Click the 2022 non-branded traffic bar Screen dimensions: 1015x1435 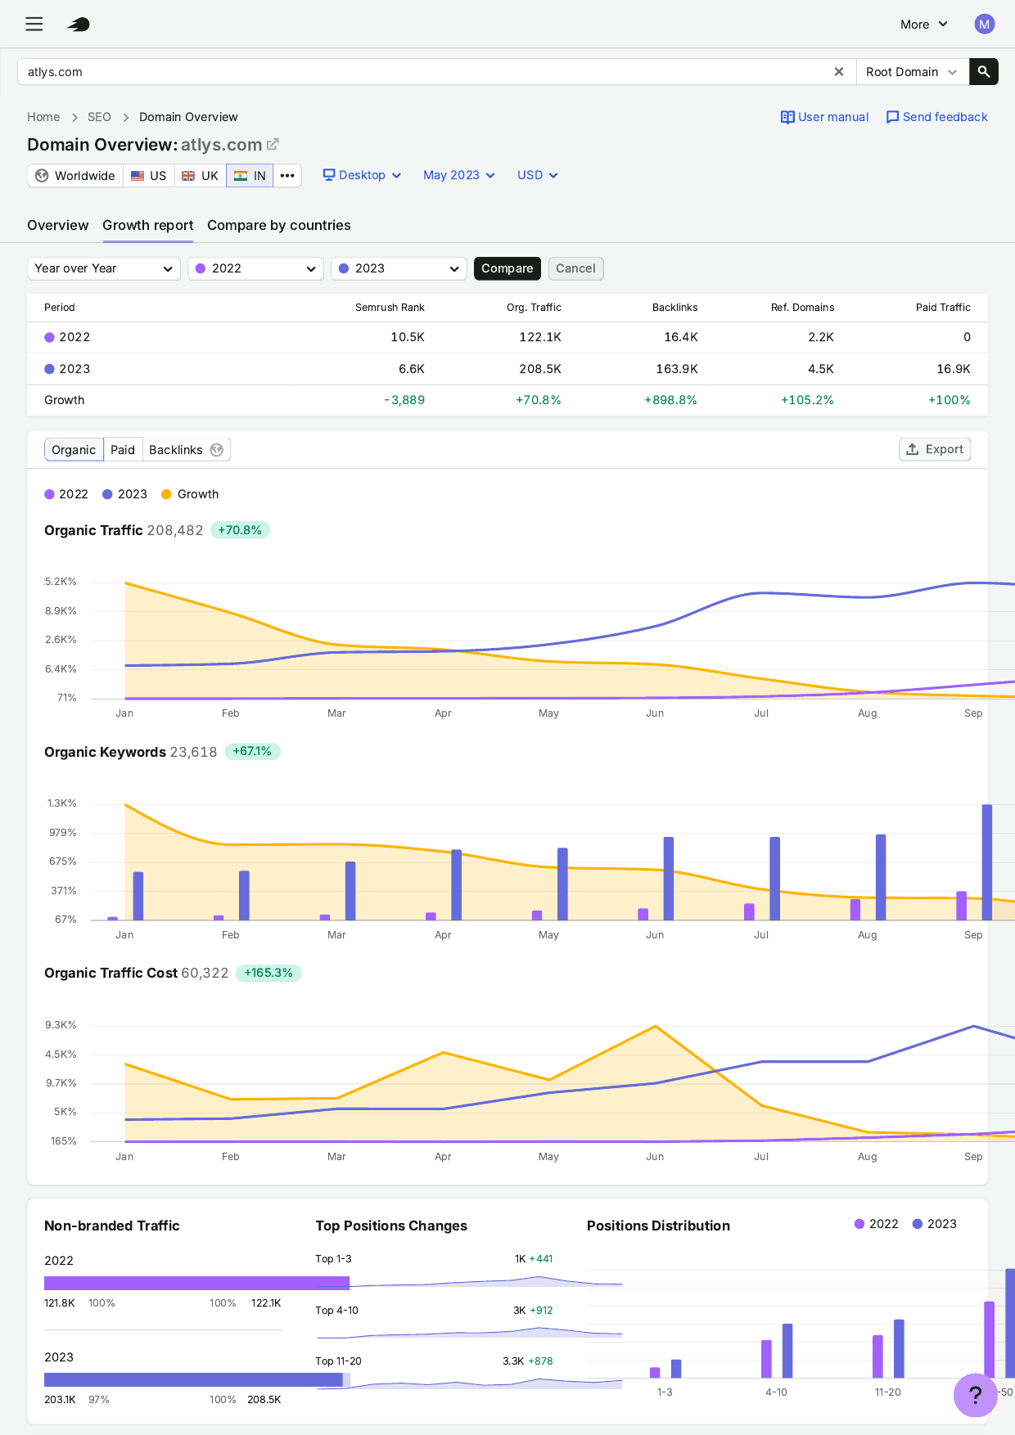[197, 1283]
